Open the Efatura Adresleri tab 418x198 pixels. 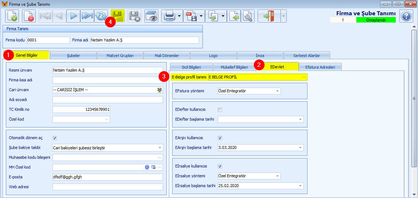tap(321, 67)
